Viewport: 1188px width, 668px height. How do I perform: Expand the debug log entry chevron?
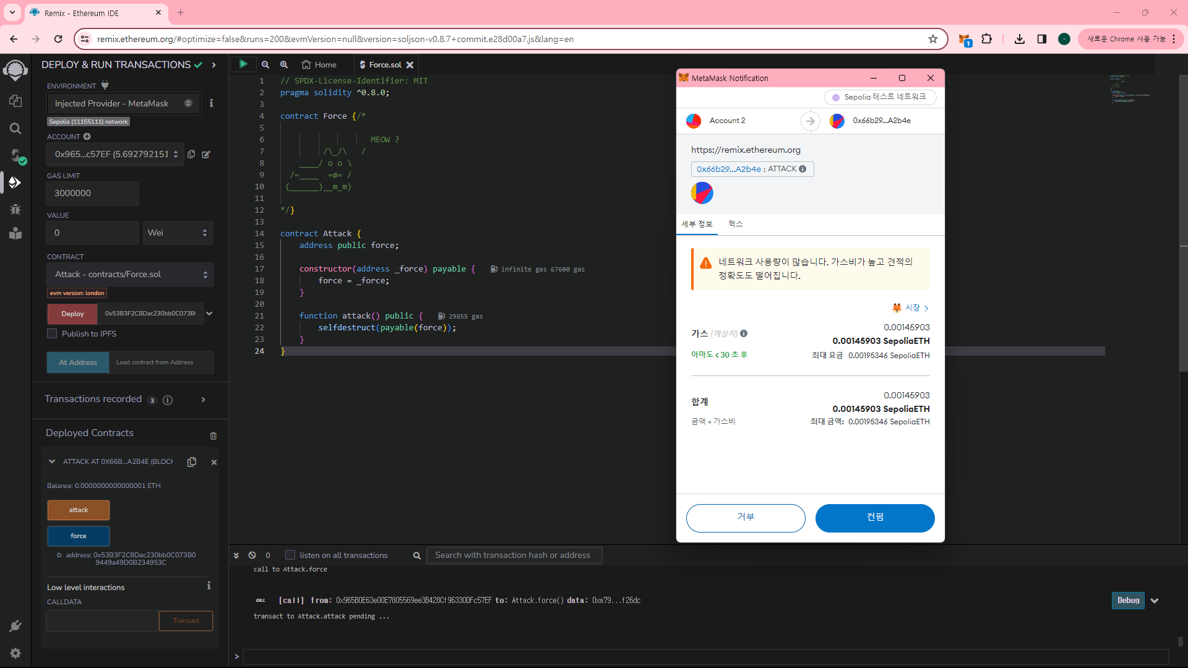(1155, 601)
